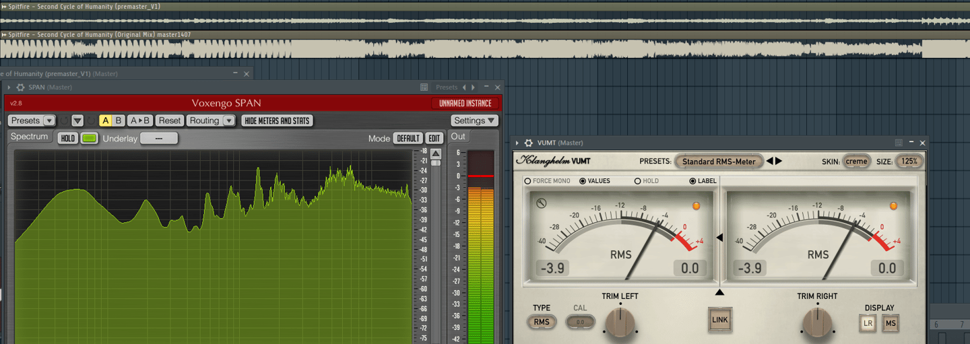Screen dimensions: 970x344
Task: Enable the HOLD option in VUMT
Action: pyautogui.click(x=638, y=181)
